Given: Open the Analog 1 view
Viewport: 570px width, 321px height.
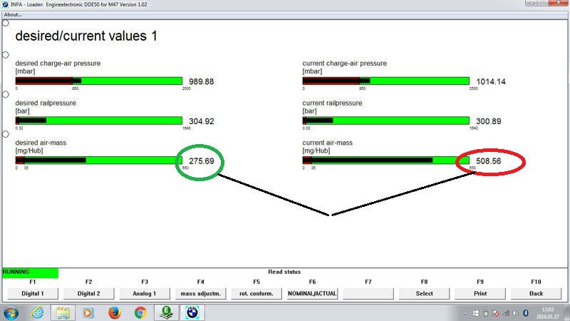Looking at the screenshot, I should tap(145, 293).
